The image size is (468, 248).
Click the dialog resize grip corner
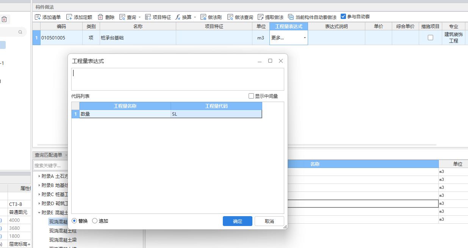[x=285, y=227]
